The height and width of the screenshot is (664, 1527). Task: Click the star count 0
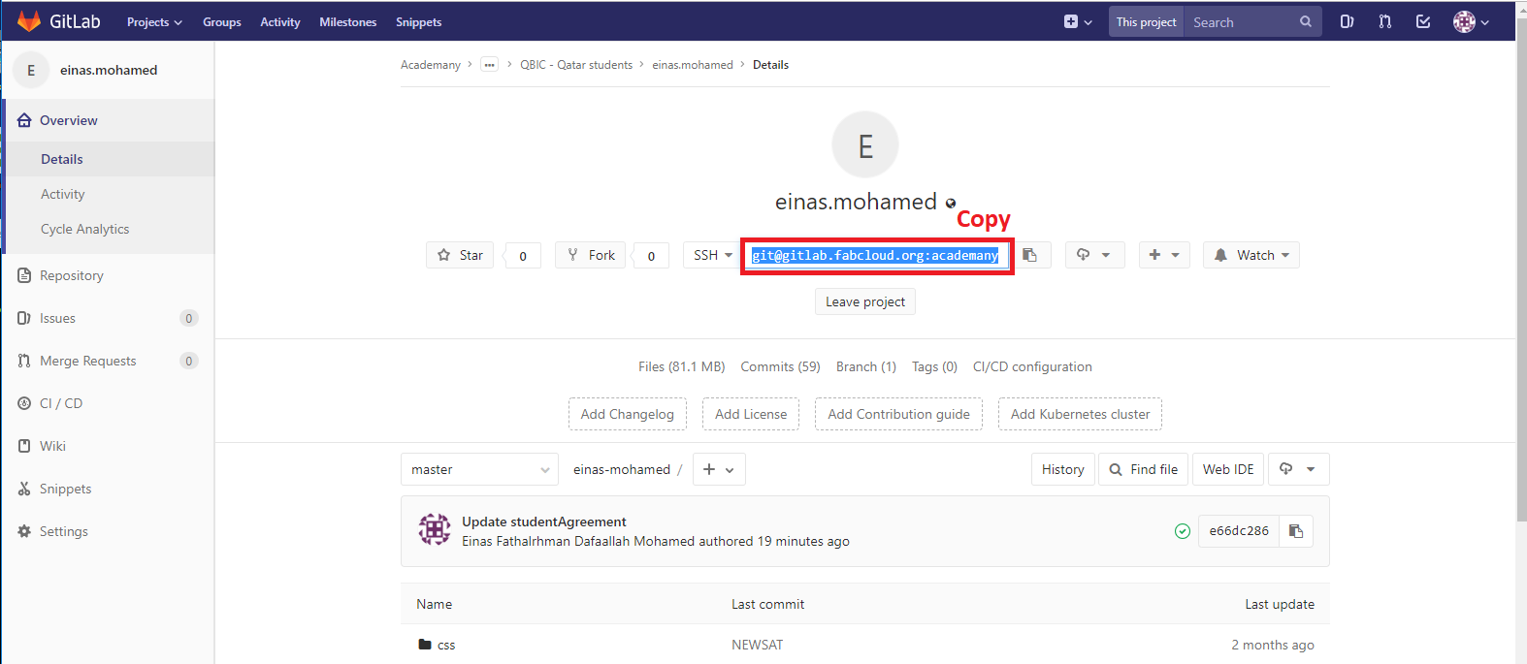(x=523, y=256)
